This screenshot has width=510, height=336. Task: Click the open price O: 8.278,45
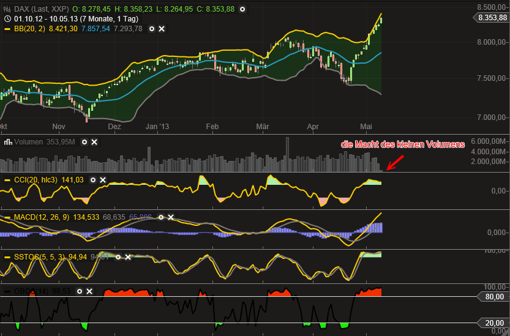pyautogui.click(x=91, y=9)
